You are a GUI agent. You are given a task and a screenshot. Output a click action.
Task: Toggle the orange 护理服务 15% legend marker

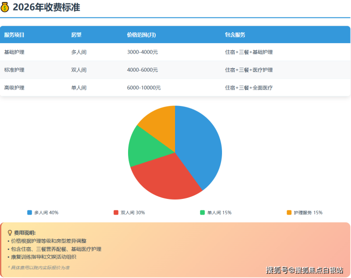coord(289,213)
